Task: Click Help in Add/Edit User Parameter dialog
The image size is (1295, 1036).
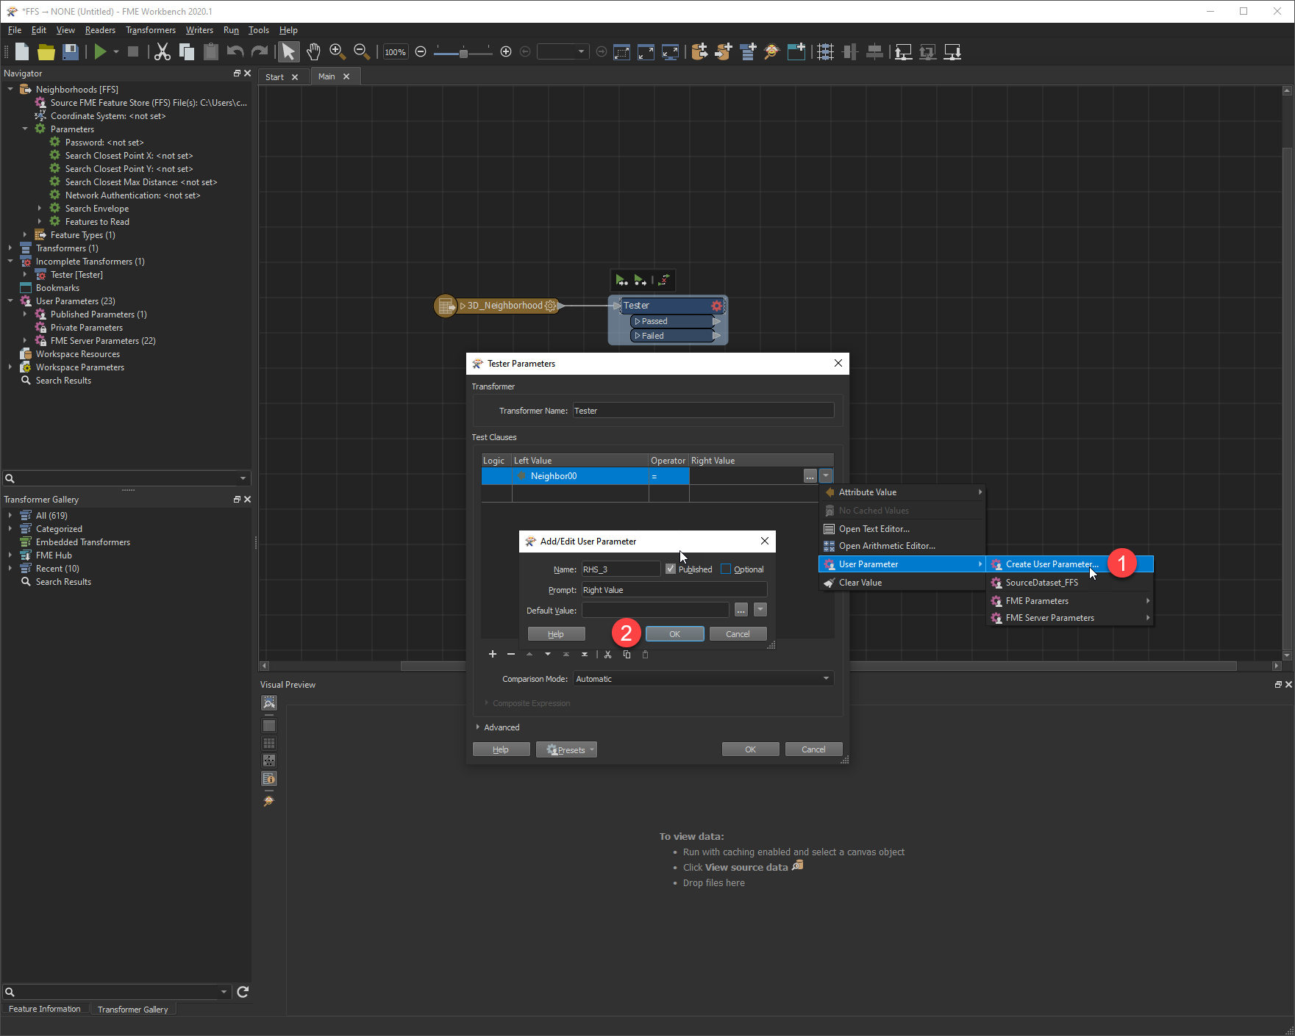Action: click(x=556, y=634)
